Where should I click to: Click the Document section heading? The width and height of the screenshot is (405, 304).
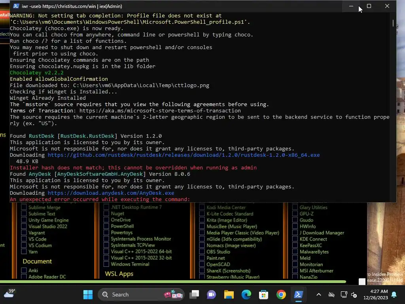click(37, 261)
